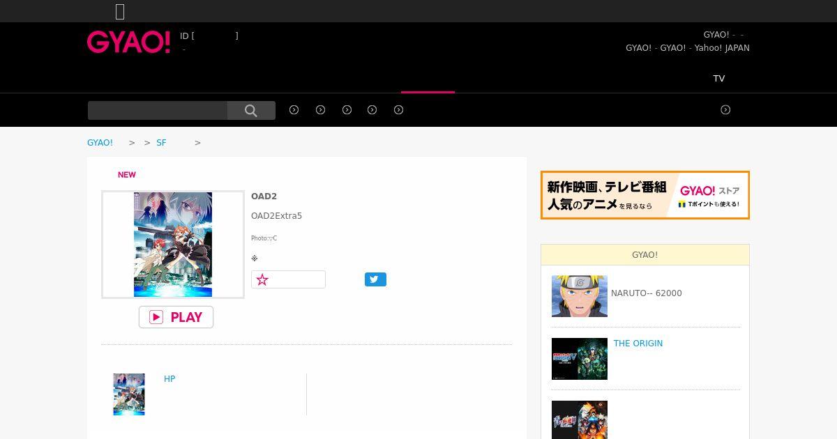Image resolution: width=837 pixels, height=439 pixels.
Task: Click the NEW badge label
Action: pos(127,175)
